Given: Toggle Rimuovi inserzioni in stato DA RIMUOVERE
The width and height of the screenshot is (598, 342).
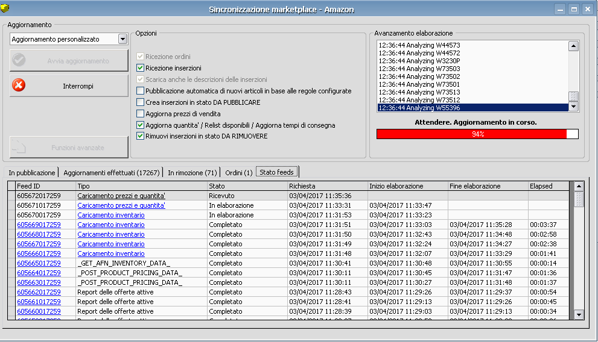Looking at the screenshot, I should coord(140,136).
